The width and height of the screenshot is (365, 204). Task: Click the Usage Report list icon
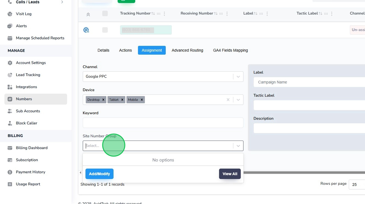click(10, 184)
